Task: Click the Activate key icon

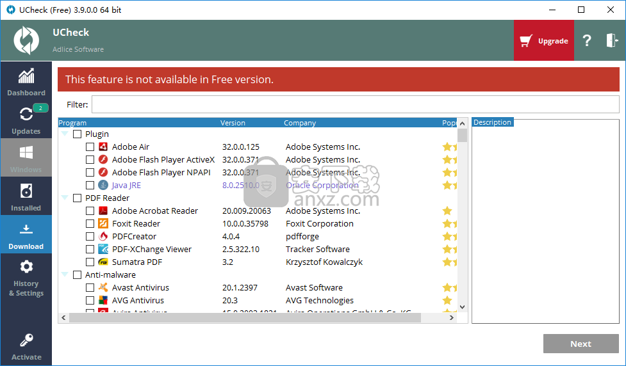Action: (26, 340)
